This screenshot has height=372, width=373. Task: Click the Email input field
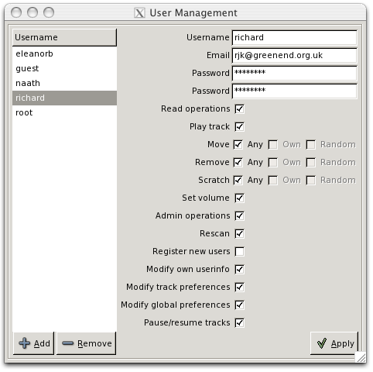295,56
